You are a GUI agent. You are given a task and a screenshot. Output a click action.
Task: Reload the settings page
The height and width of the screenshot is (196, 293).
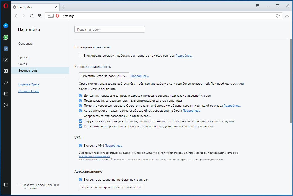(32, 16)
